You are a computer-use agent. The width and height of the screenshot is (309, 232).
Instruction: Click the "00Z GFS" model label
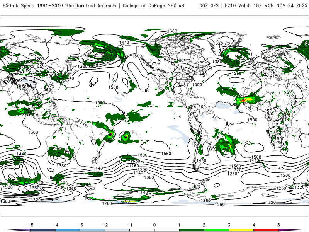pyautogui.click(x=209, y=6)
